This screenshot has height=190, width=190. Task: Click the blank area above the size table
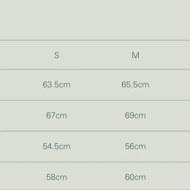click(x=95, y=19)
